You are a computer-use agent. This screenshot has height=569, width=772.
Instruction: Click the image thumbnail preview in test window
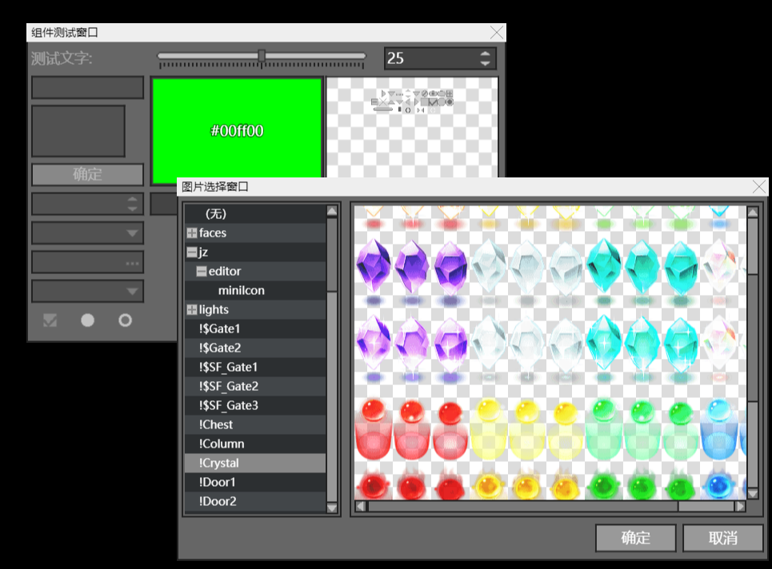[412, 128]
